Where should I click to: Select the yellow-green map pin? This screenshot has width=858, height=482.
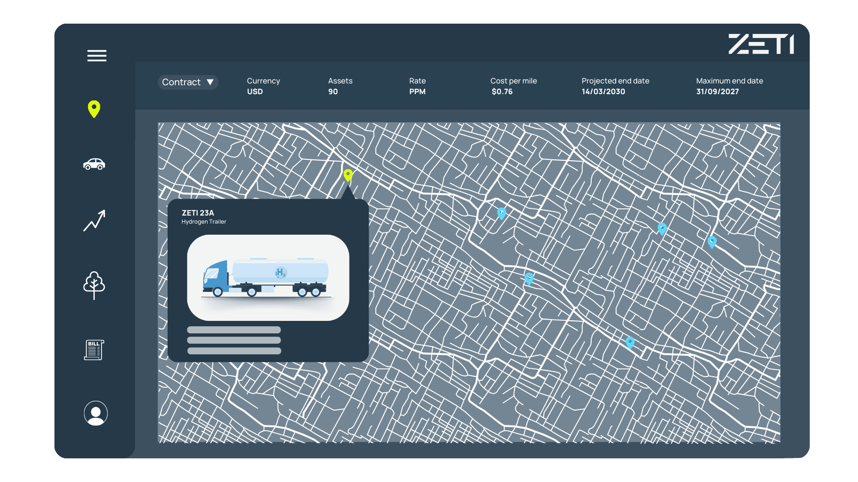coord(348,175)
